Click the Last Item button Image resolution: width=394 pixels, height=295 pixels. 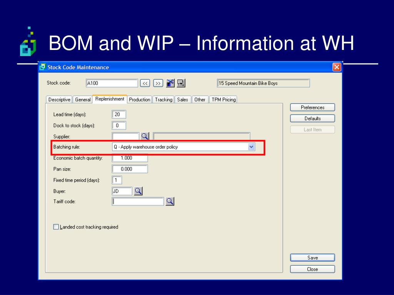click(x=312, y=130)
